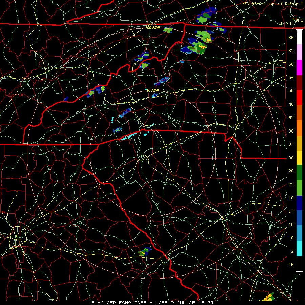Viewport: 305px width, 305px height.
Task: Click the magenta legend swatch
Action: tap(299, 67)
